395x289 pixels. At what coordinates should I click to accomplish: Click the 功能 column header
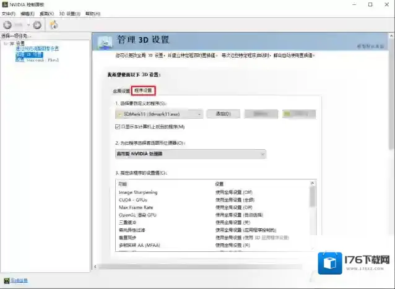(x=123, y=184)
